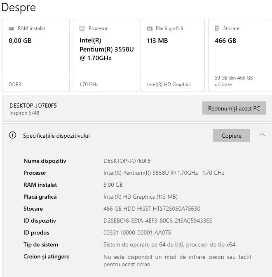Click the Inspiron 5748 model text
This screenshot has width=272, height=277.
tap(24, 113)
